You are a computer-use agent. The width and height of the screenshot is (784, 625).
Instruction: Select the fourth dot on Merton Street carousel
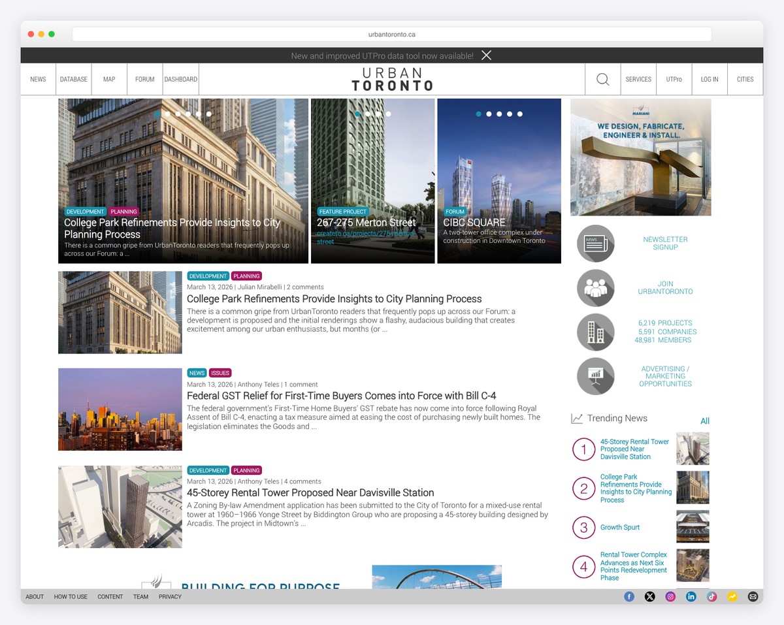[388, 114]
